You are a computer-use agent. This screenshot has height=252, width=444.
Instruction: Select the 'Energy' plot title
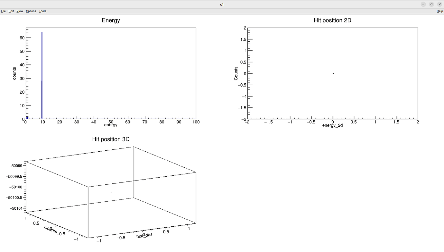pos(111,21)
